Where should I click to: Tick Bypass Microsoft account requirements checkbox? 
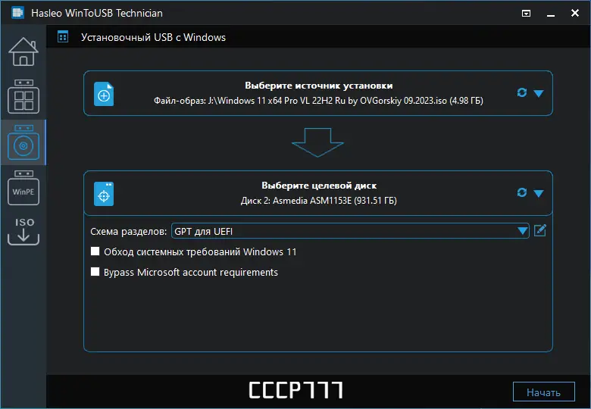point(95,272)
